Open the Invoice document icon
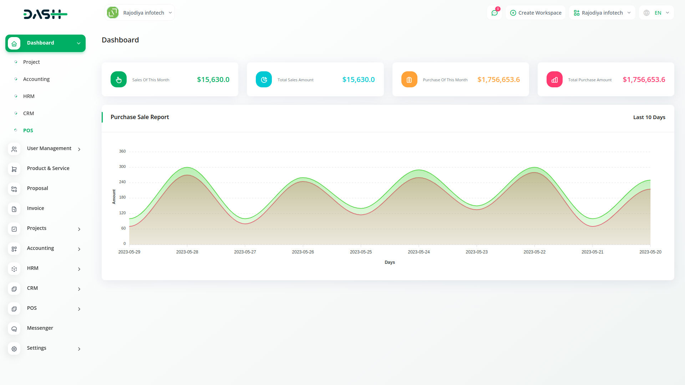The width and height of the screenshot is (685, 385). pyautogui.click(x=14, y=209)
